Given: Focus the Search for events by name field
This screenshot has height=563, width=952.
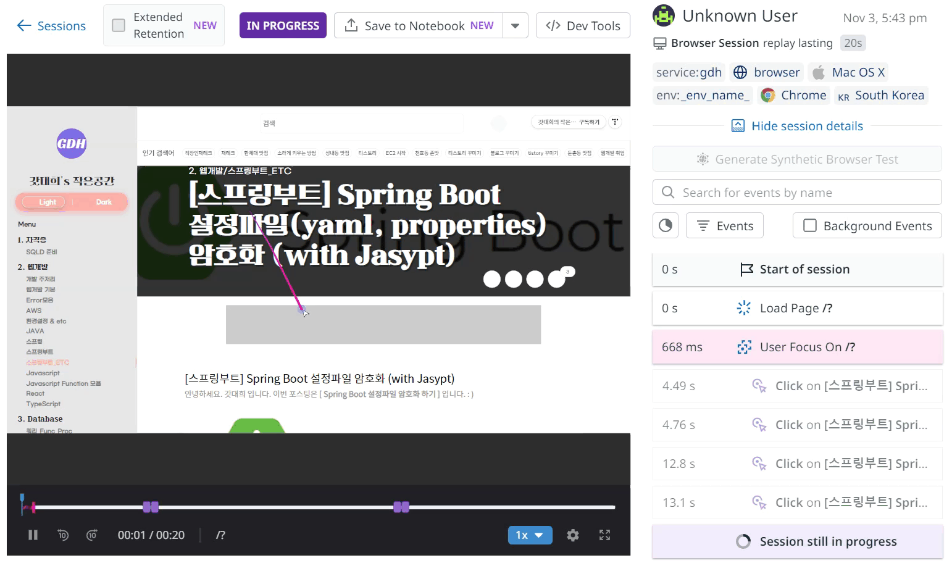Looking at the screenshot, I should 797,193.
